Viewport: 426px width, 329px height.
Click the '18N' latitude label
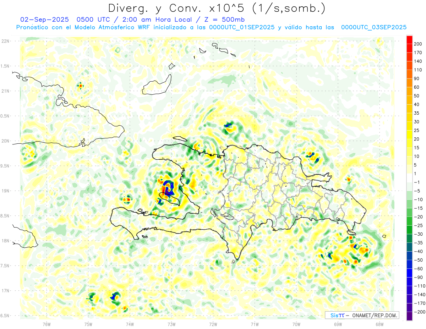[5, 241]
